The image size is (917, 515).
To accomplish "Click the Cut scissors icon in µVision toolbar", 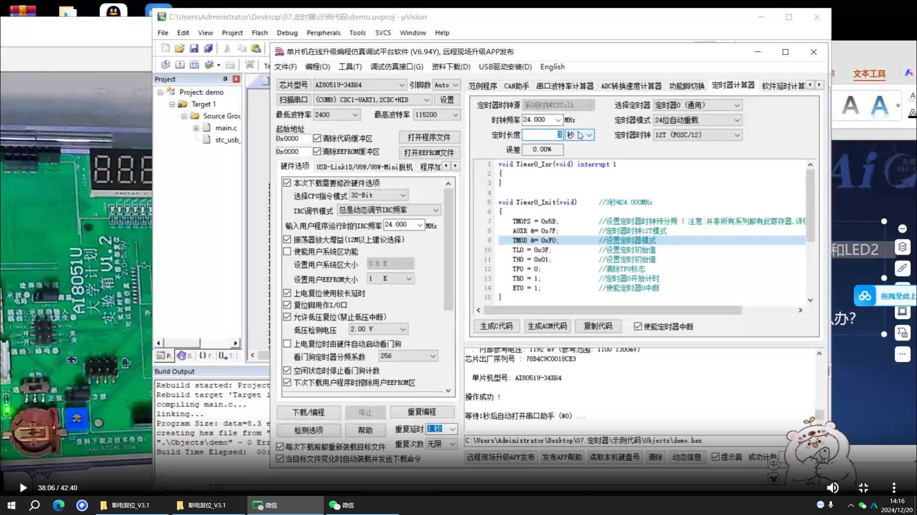I will point(227,48).
